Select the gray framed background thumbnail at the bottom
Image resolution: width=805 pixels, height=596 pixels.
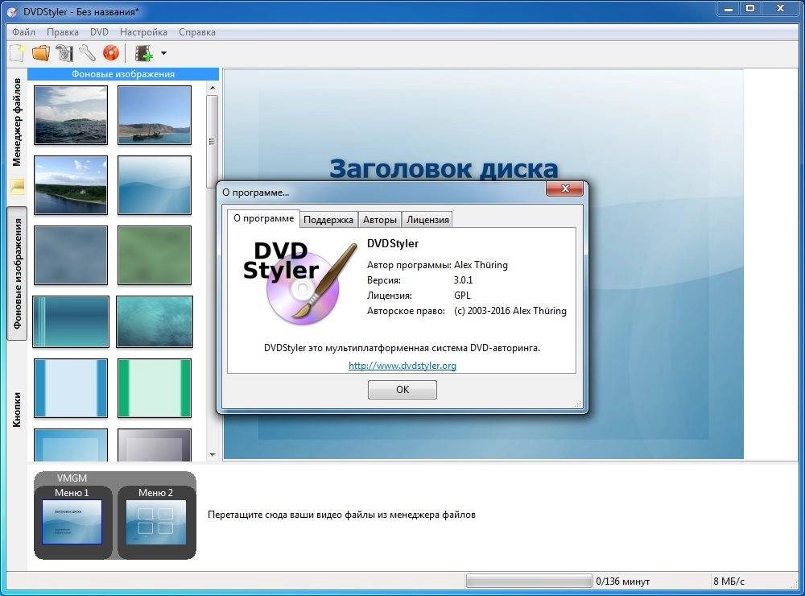point(155,445)
